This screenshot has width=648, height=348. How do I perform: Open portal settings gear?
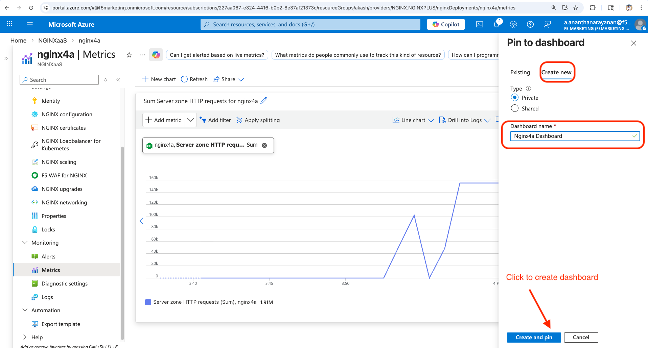pyautogui.click(x=513, y=24)
